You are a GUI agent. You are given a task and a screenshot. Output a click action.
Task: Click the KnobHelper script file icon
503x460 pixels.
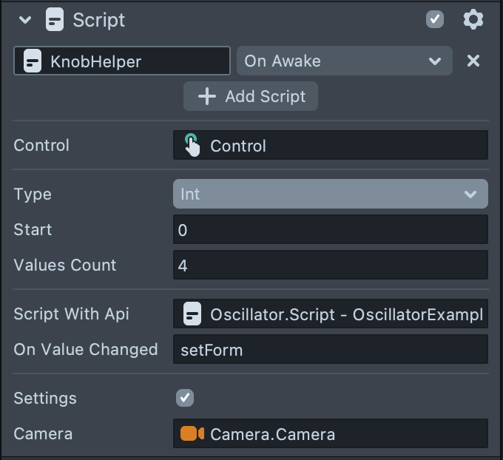(x=33, y=61)
